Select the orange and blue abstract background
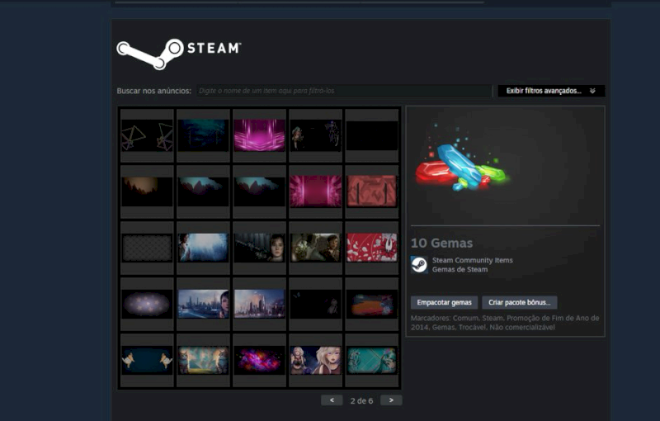The width and height of the screenshot is (660, 421). click(x=372, y=304)
